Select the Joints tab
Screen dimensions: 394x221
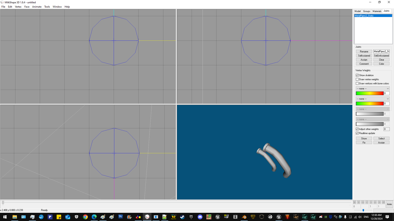[386, 11]
